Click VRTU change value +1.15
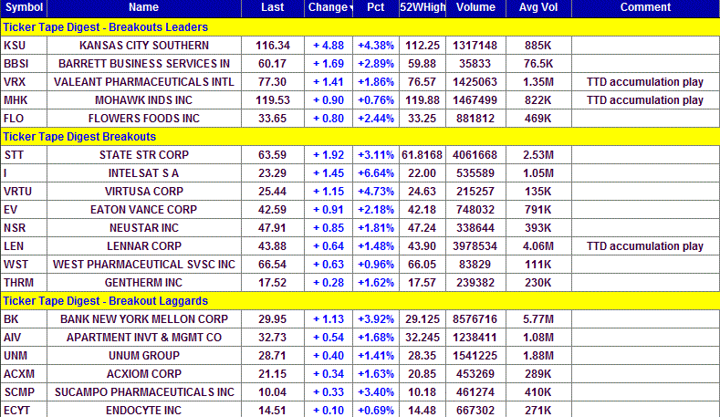Viewport: 720px width, 417px height. (329, 191)
